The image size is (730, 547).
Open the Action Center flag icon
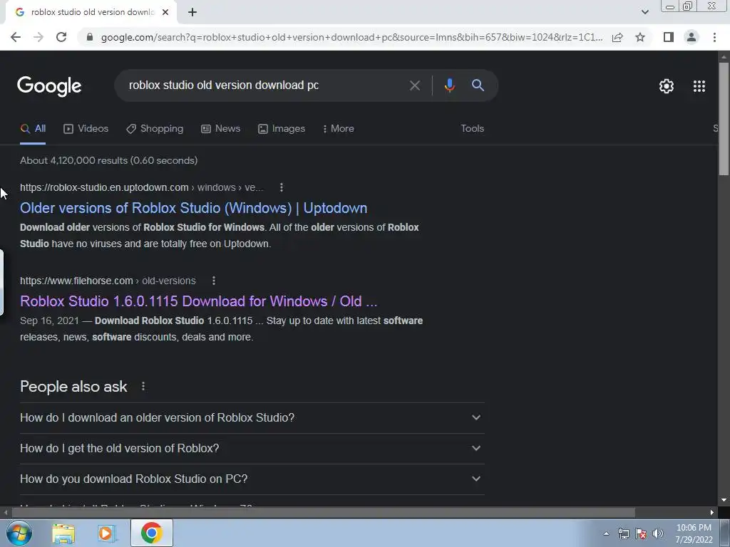click(641, 534)
